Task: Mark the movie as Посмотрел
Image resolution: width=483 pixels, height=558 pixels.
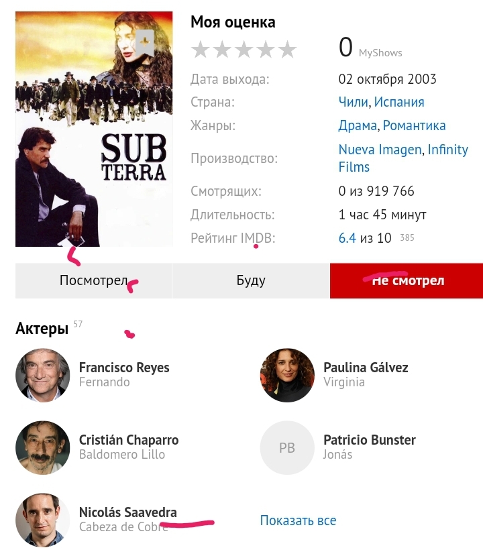Action: pyautogui.click(x=93, y=280)
